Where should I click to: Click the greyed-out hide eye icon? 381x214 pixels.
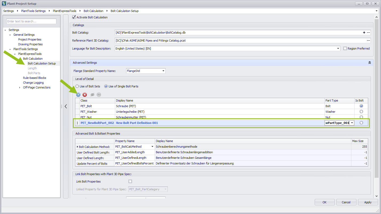click(92, 95)
